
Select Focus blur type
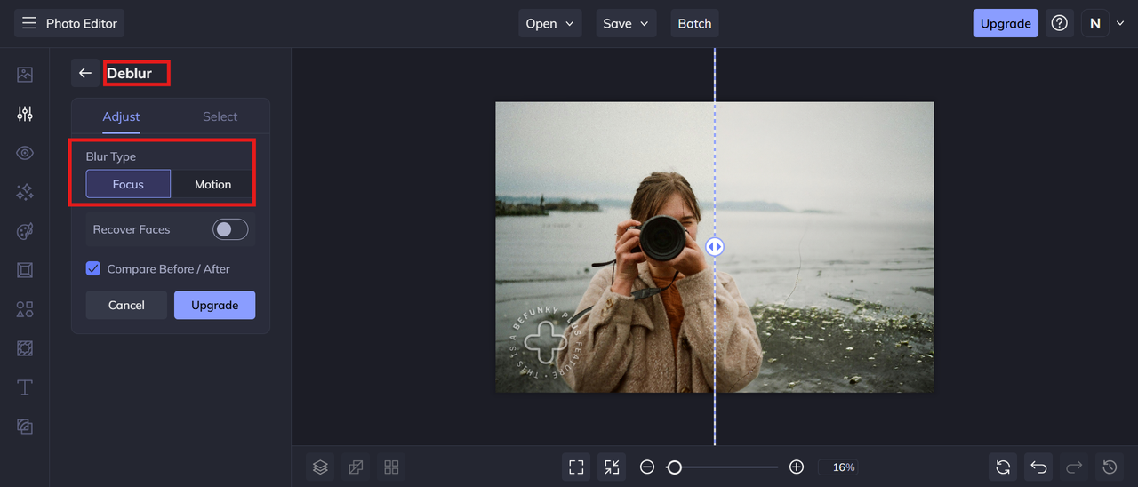tap(128, 184)
